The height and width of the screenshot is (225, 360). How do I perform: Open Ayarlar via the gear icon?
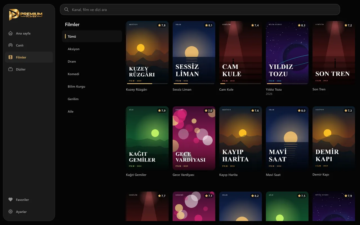[11, 212]
